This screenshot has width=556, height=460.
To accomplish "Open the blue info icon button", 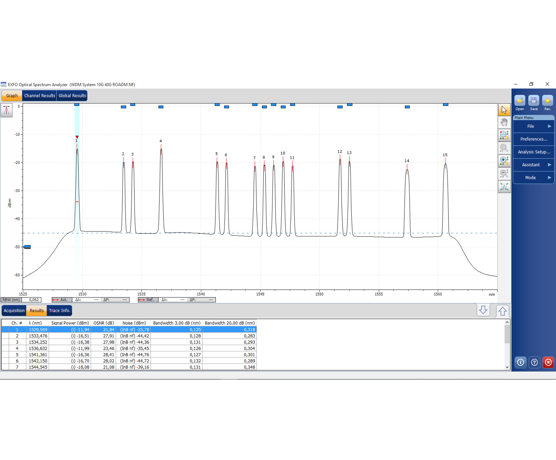I will pos(520,362).
